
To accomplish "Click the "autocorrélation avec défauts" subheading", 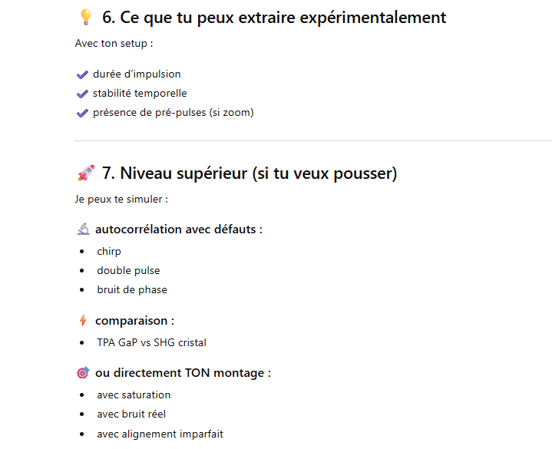I will (179, 229).
